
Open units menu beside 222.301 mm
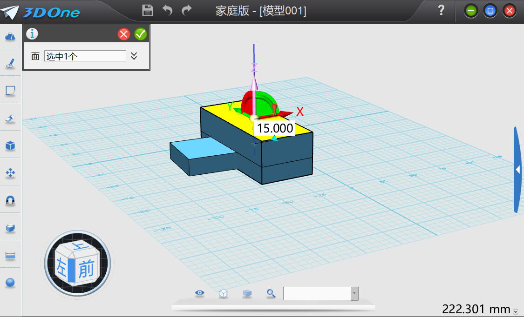click(x=516, y=311)
